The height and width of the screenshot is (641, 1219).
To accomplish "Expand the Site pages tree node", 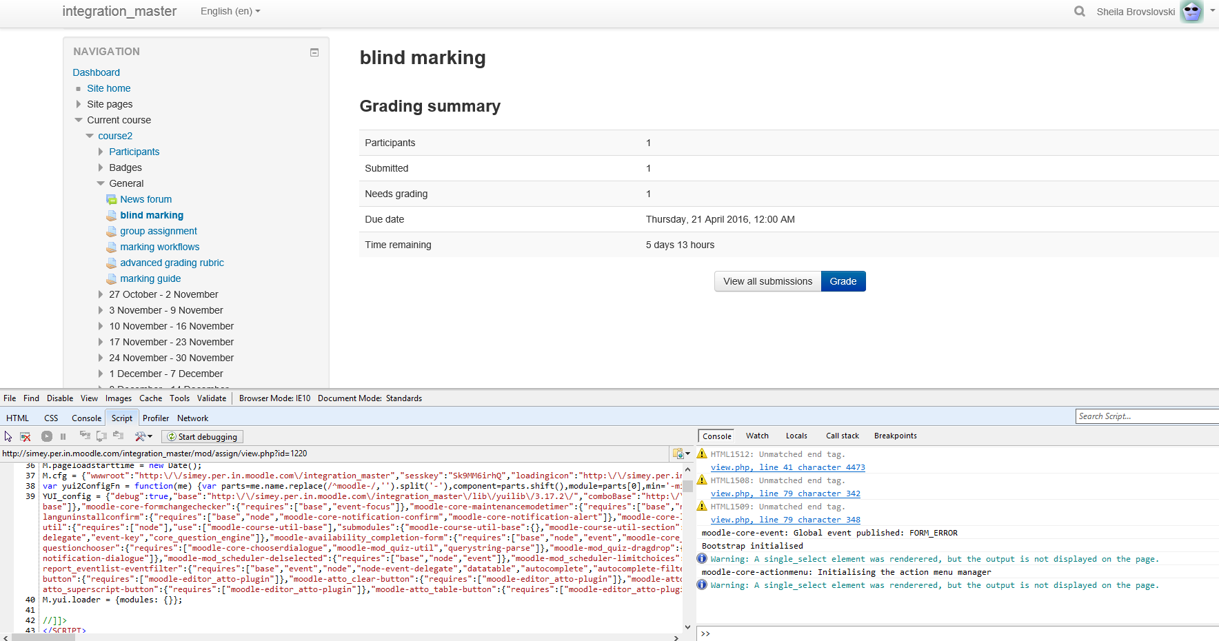I will [x=78, y=104].
